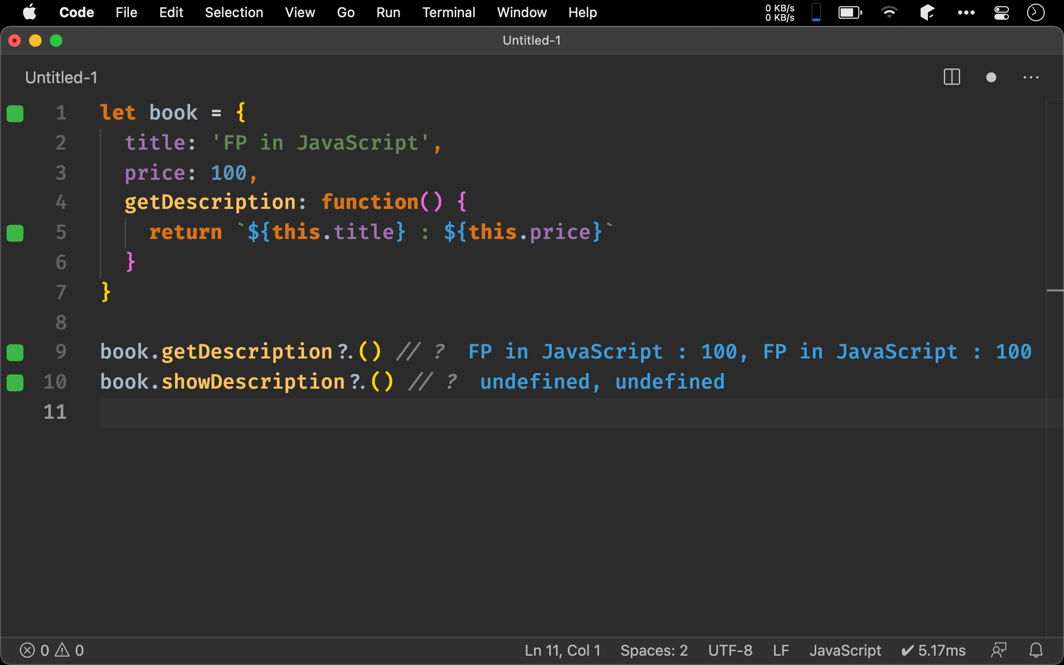Click the feedback icon in status bar
The image size is (1064, 665).
point(999,650)
